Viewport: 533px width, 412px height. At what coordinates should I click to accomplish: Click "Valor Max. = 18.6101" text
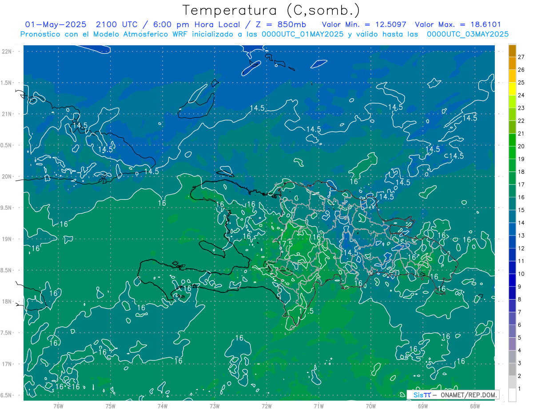(x=458, y=24)
